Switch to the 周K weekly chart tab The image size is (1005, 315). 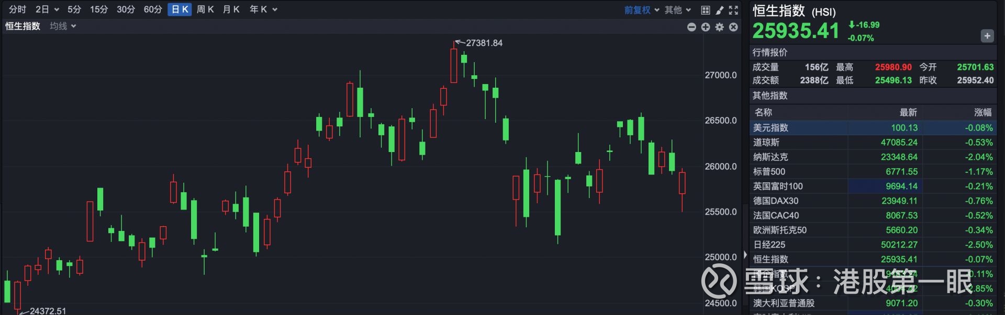(205, 9)
